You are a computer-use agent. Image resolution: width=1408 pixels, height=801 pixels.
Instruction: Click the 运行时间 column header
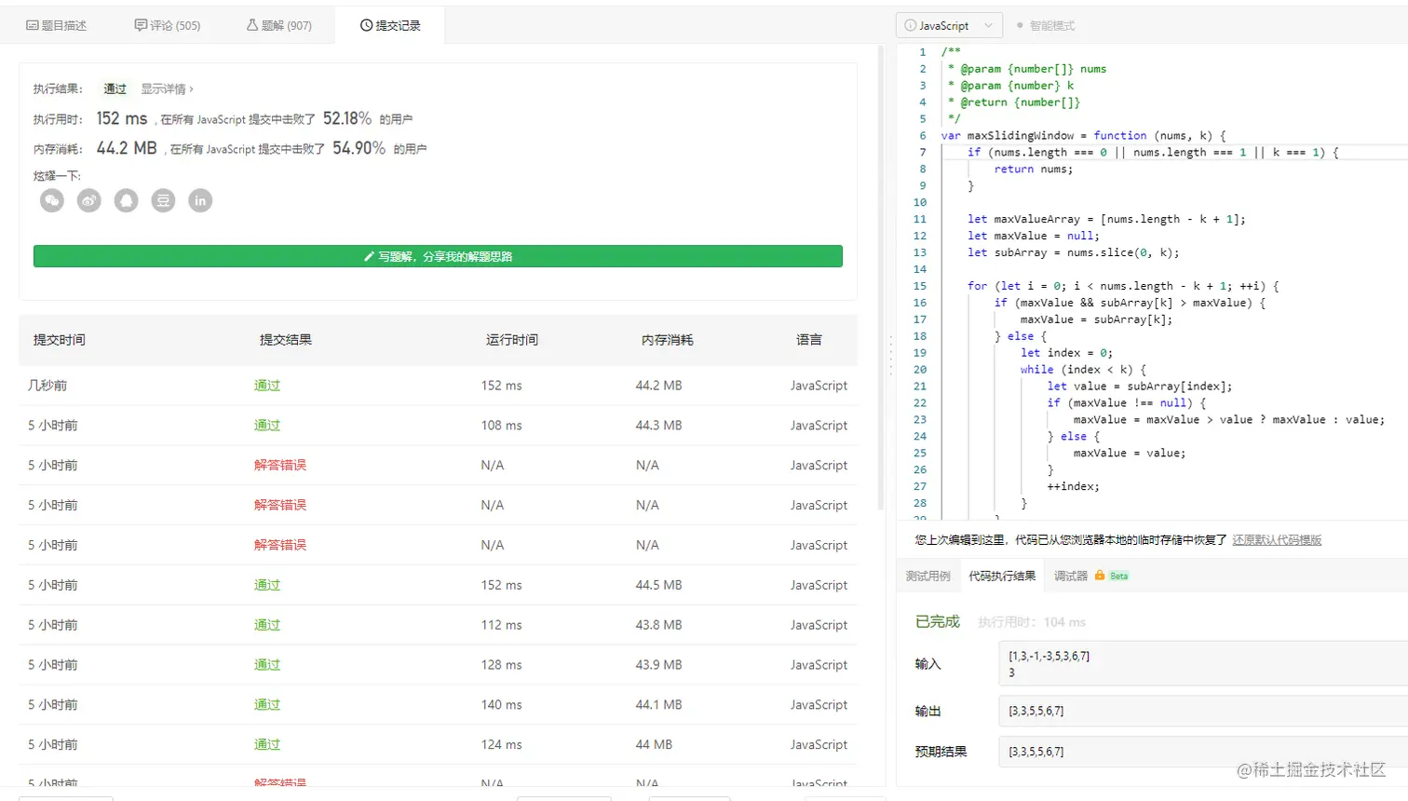click(512, 340)
